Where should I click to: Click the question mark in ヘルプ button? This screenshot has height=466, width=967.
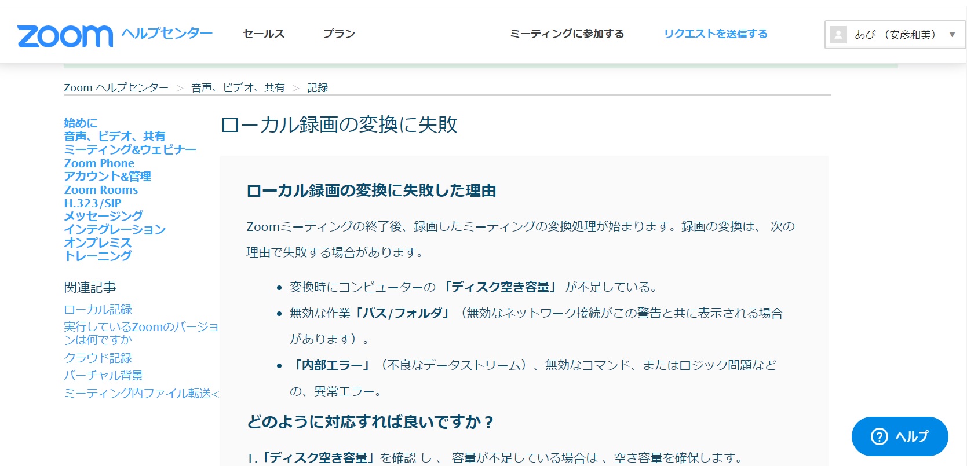click(879, 436)
